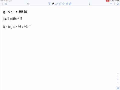Select the tape tool icon
Screen dimensions: 120x90
click(70, 4)
